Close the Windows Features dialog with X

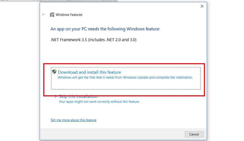[202, 6]
